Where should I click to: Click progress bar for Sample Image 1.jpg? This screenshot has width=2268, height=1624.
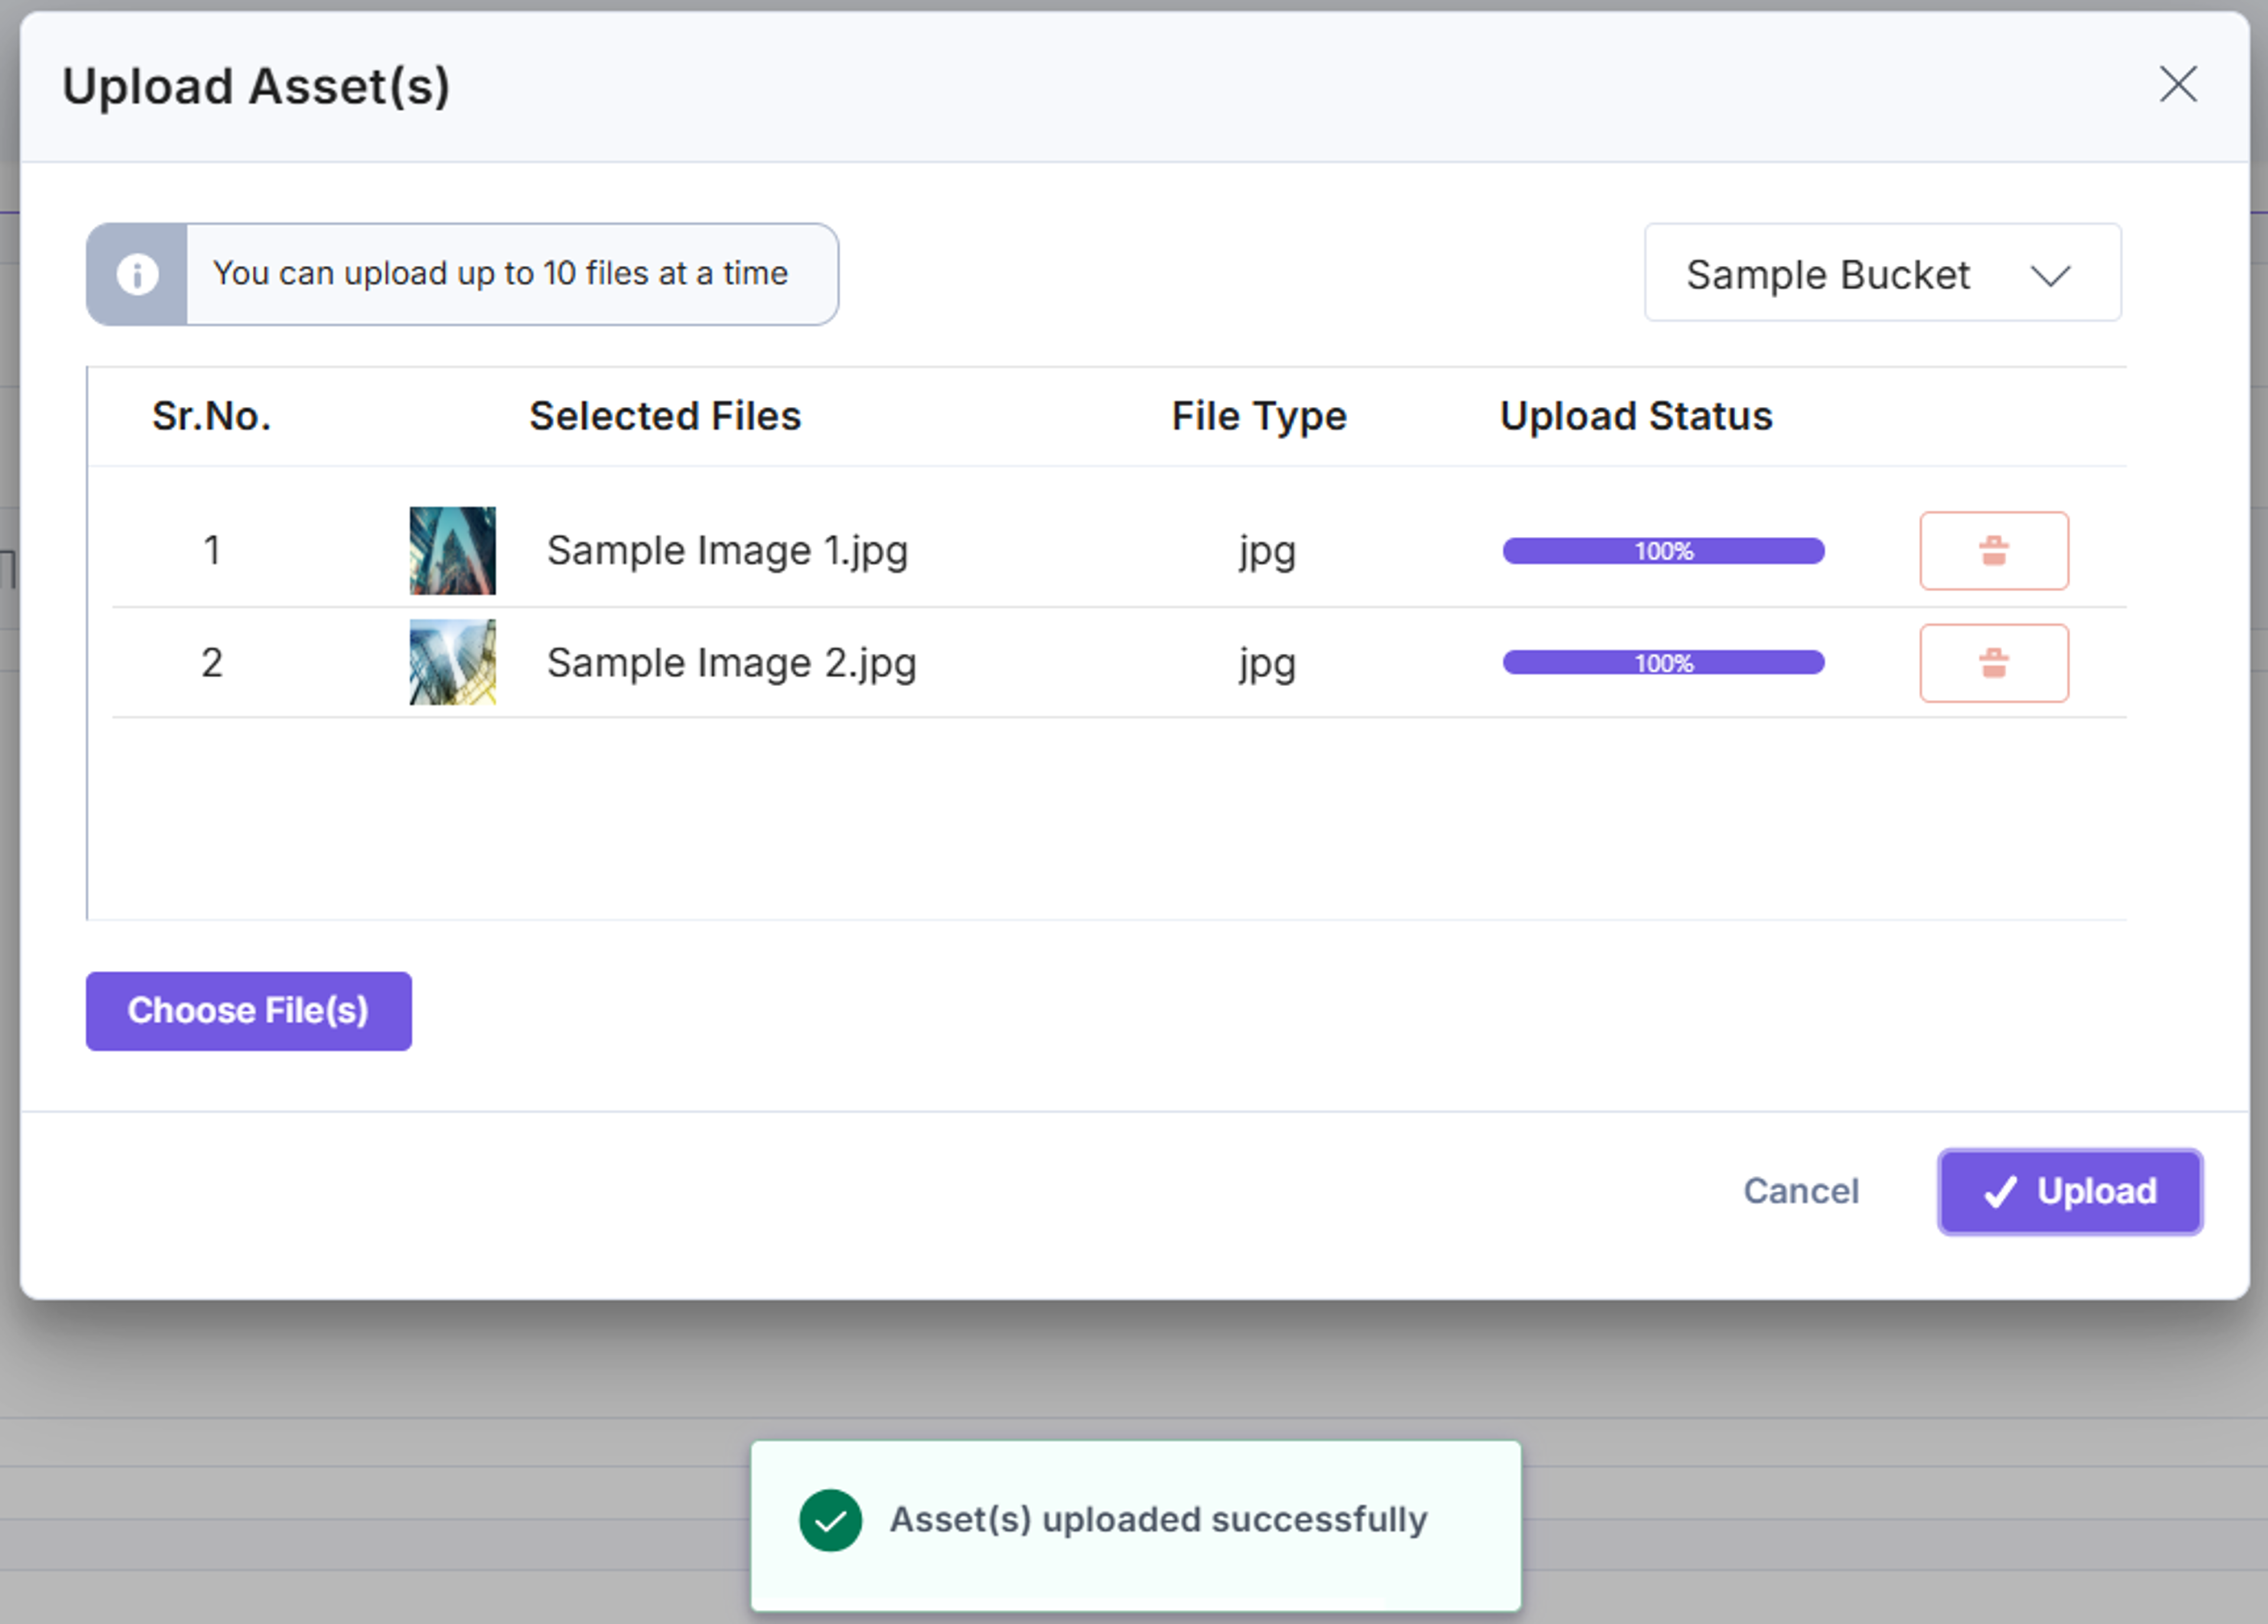pyautogui.click(x=1663, y=551)
